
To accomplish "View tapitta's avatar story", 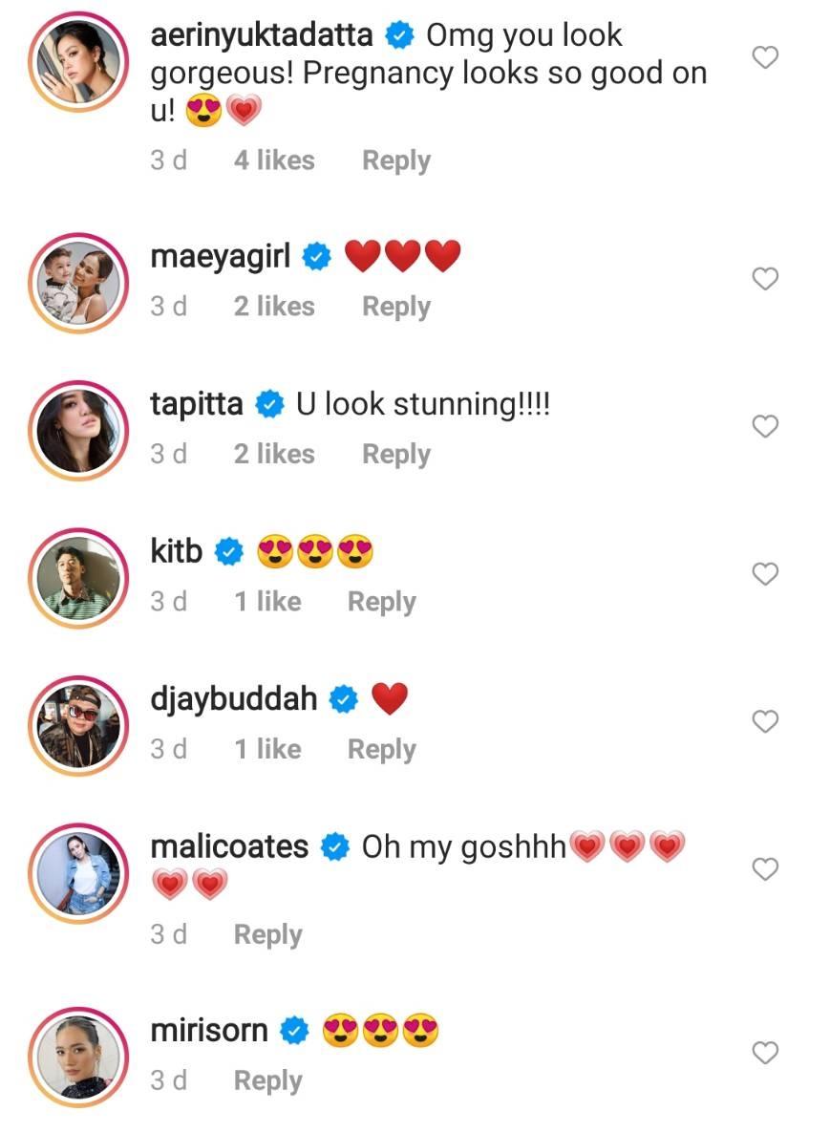I will (79, 427).
